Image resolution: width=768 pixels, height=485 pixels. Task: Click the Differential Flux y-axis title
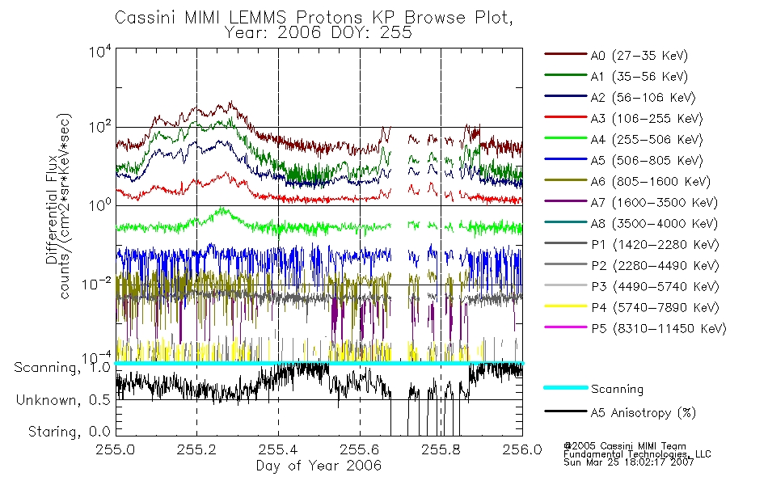[x=52, y=209]
